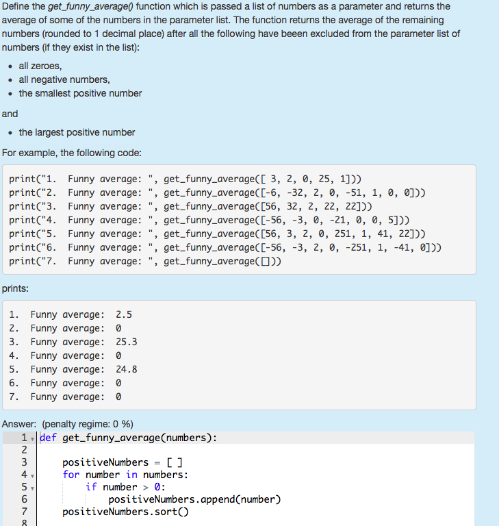Viewport: 499px width, 526px height.
Task: Click the 'the smallest positive number' bullet
Action: pyautogui.click(x=80, y=93)
